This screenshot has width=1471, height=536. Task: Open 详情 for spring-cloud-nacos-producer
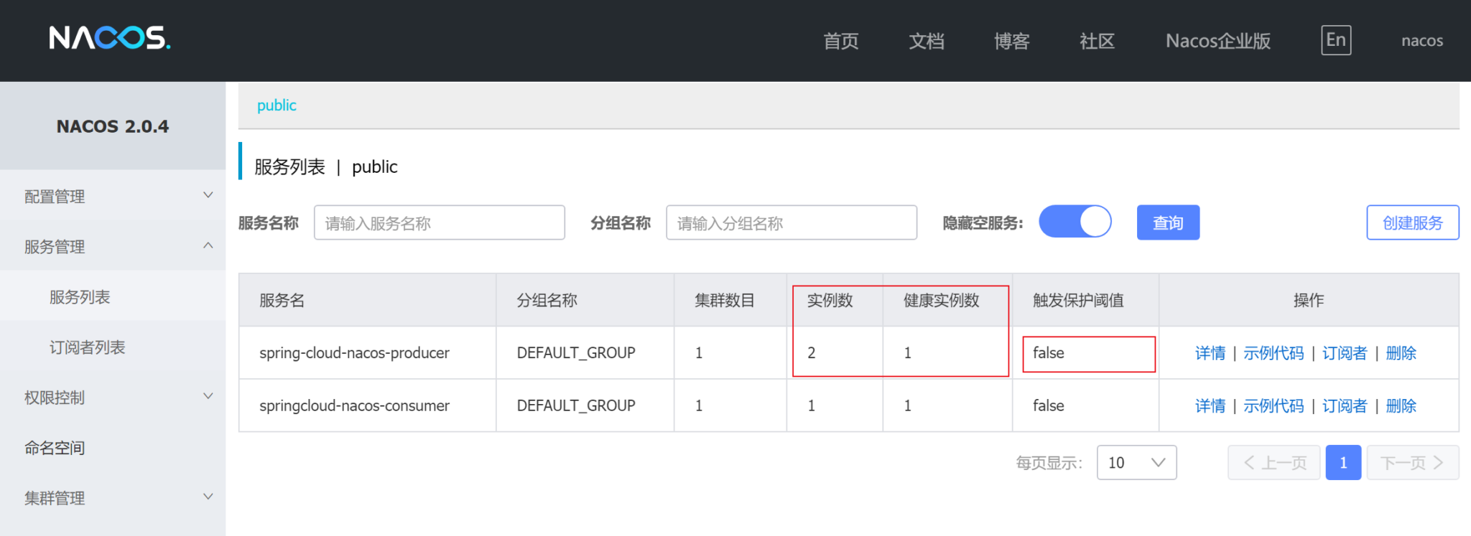(x=1210, y=353)
